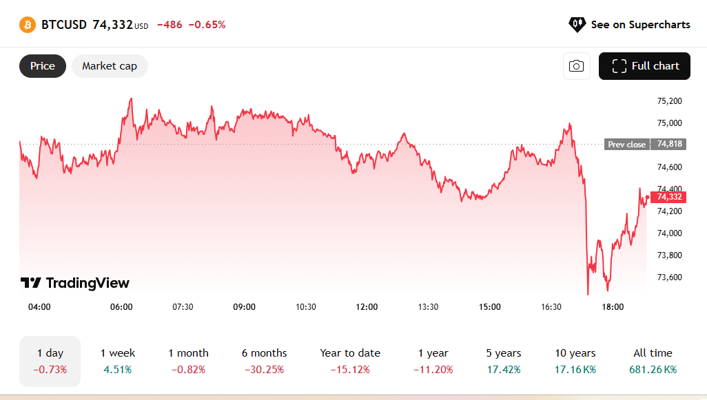Click the TradingView logo on chart
This screenshot has height=400, width=707.
75,283
